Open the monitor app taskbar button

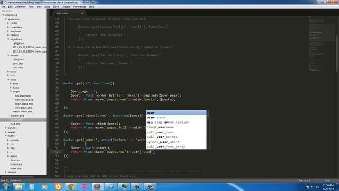[123, 187]
